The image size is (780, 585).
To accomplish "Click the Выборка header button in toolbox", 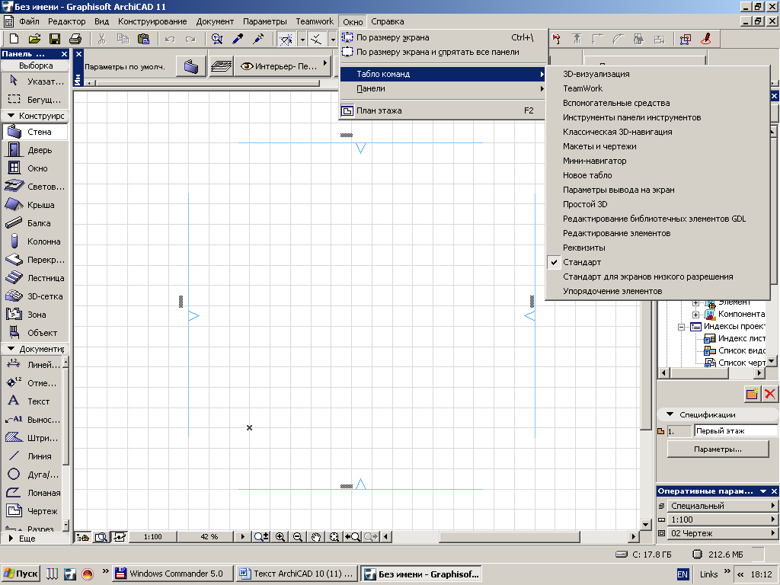I will pos(35,66).
